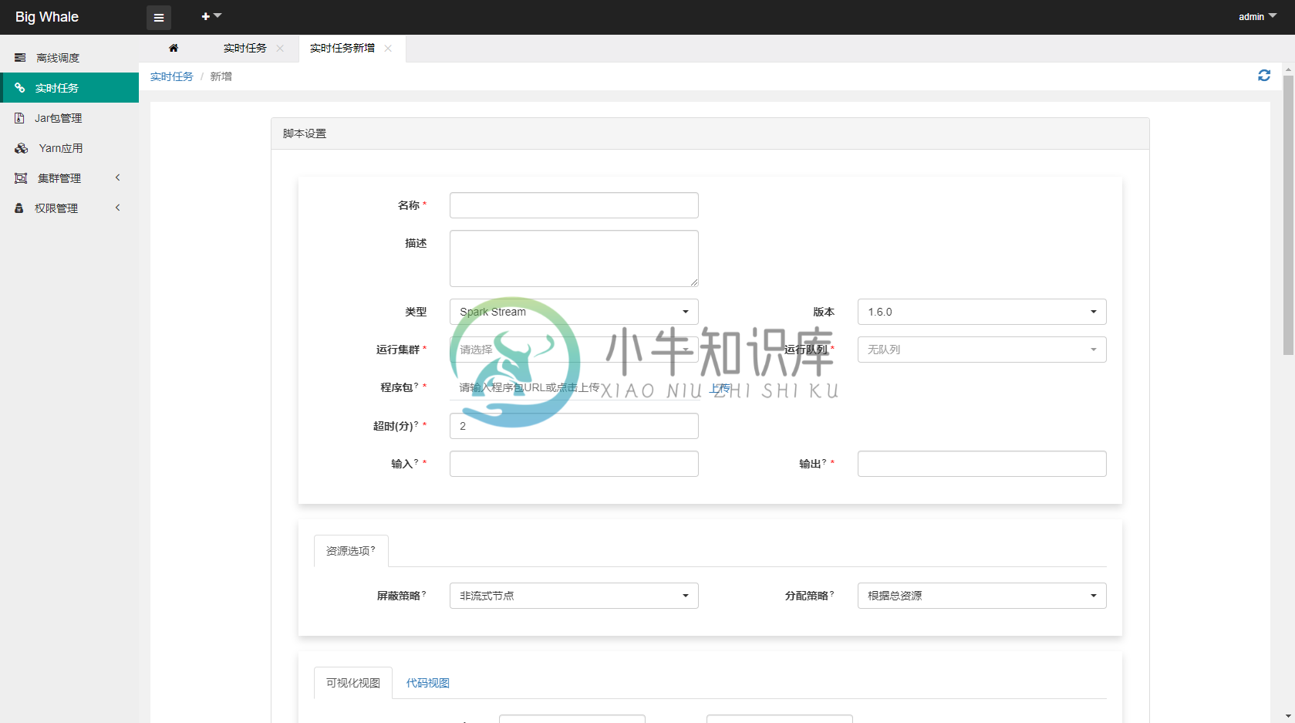Focus the 输入 input field
This screenshot has height=723, width=1295.
tap(574, 464)
